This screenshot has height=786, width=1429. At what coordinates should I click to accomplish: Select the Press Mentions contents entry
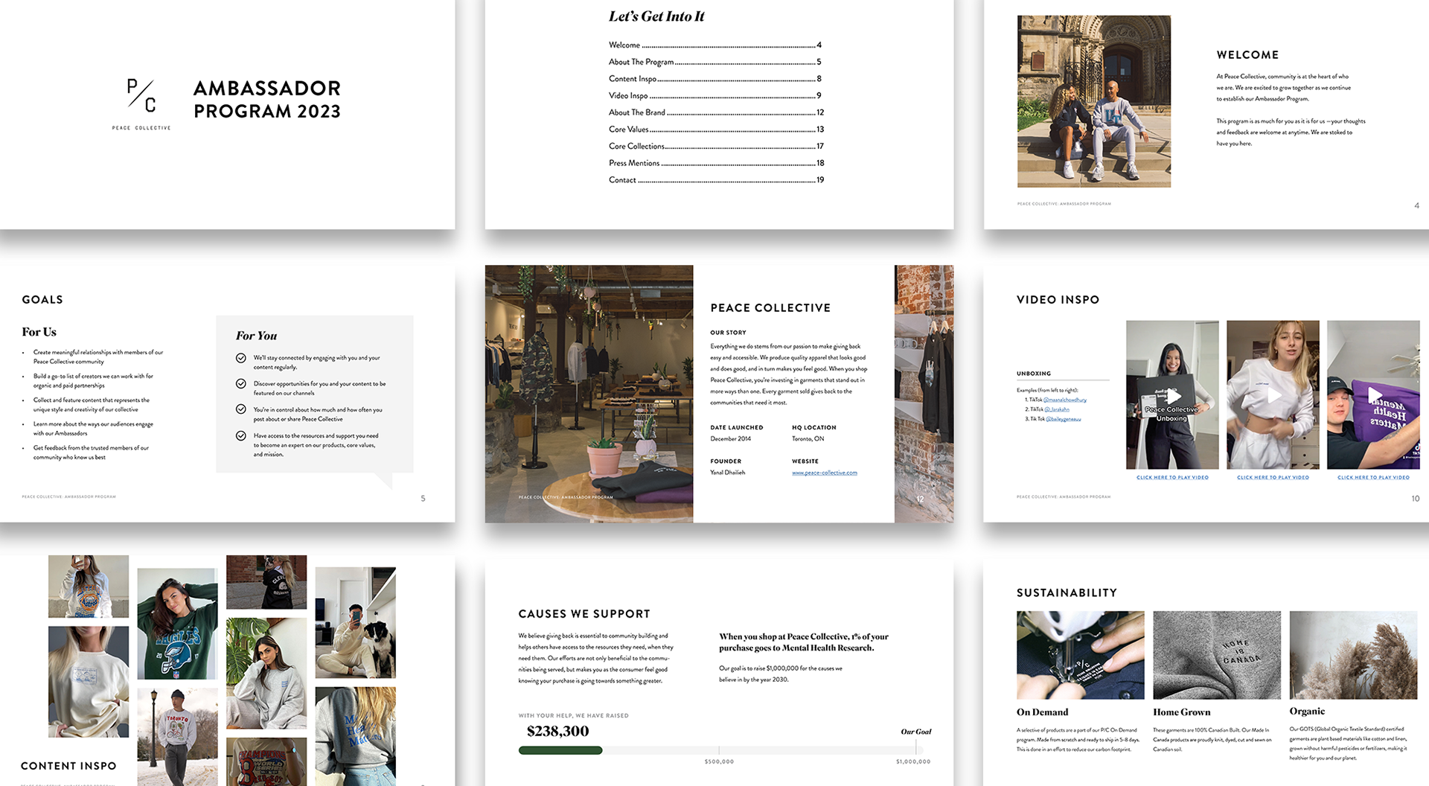tap(715, 163)
